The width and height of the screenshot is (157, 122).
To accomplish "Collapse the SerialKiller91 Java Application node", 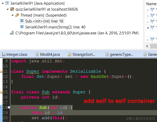I will point(3,3).
